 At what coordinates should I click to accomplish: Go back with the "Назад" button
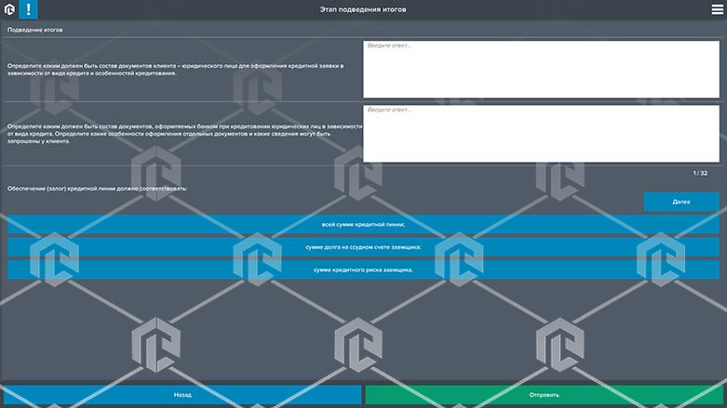[182, 395]
